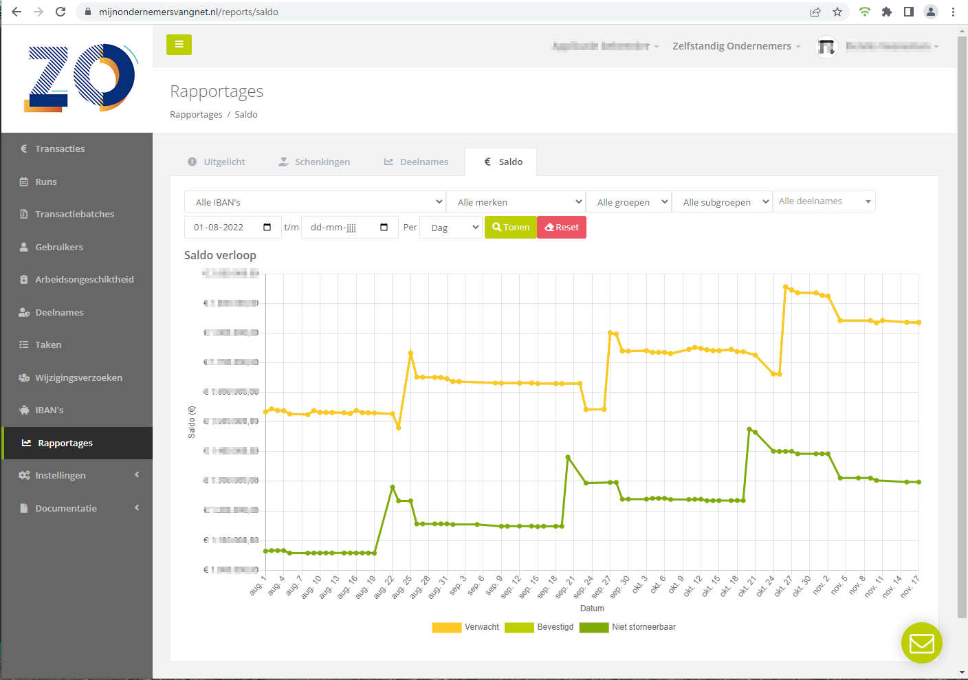This screenshot has width=968, height=680.
Task: Click the Tonen button
Action: pyautogui.click(x=510, y=228)
